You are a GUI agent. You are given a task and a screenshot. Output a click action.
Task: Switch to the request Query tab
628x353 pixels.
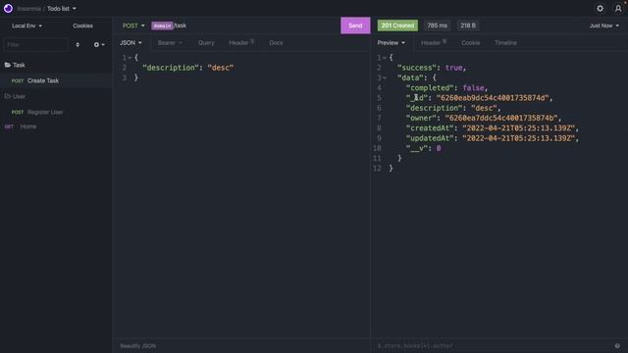click(206, 43)
